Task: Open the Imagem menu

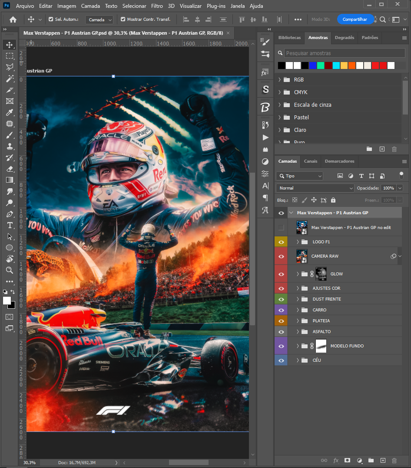Action: click(66, 6)
